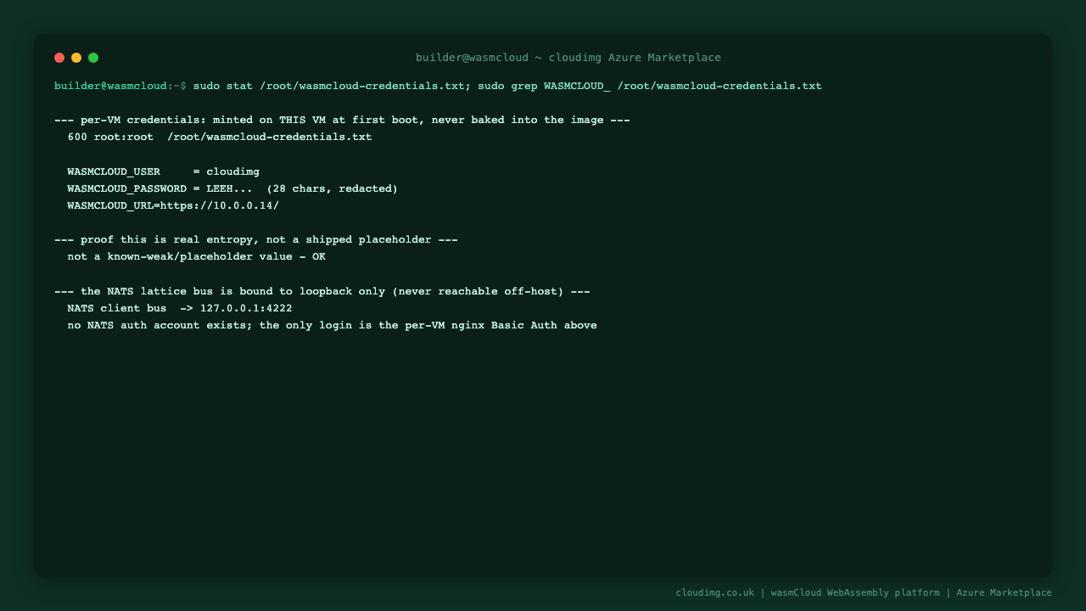The image size is (1086, 611).
Task: Click the '--- proof this is real entropy' header
Action: coord(256,239)
